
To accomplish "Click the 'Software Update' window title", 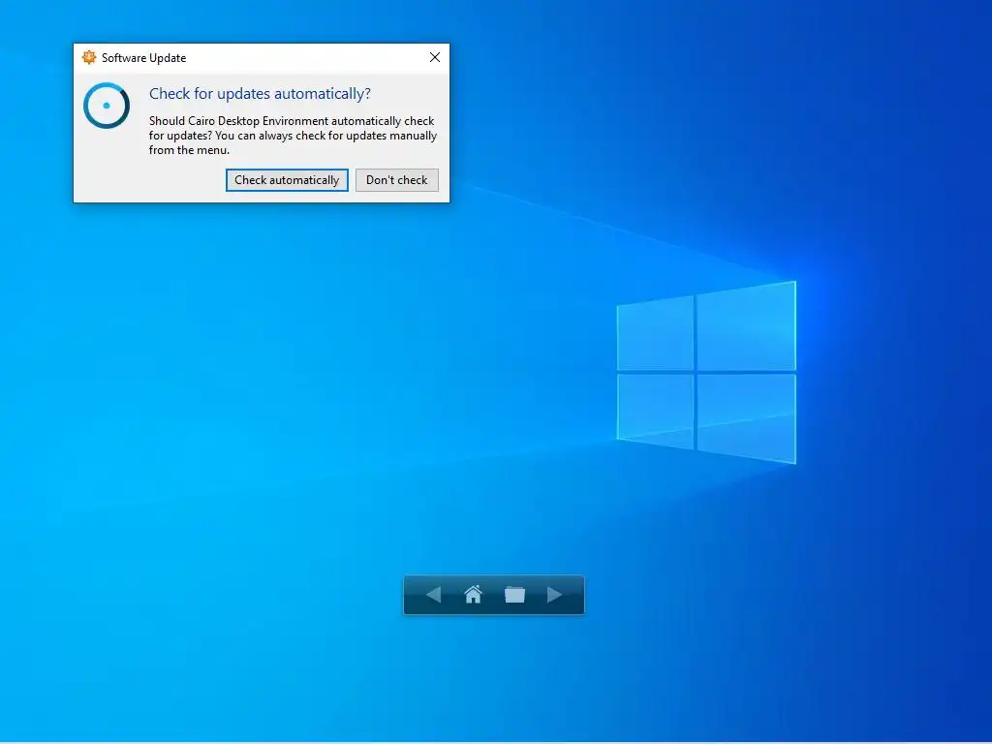I will pos(143,58).
